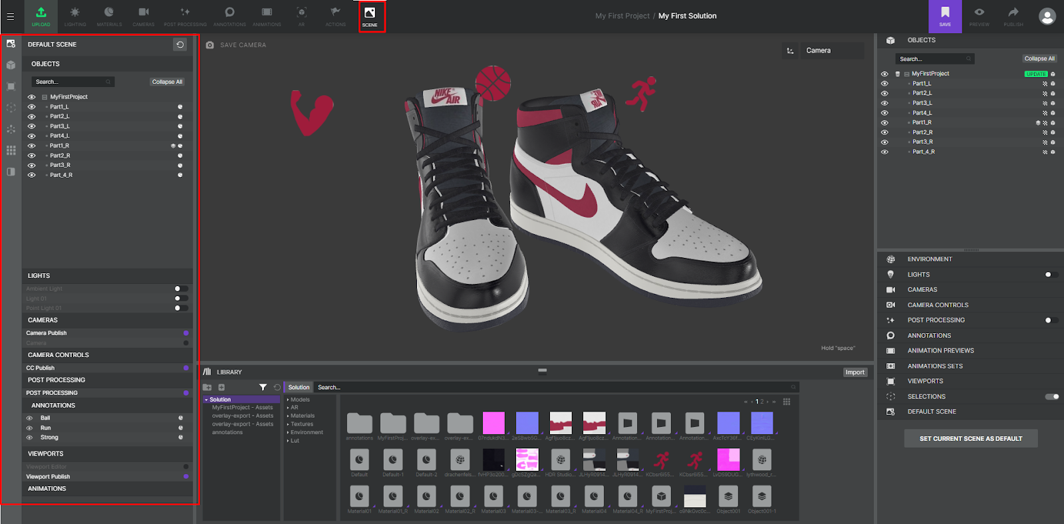Screen dimensions: 1064x524
Task: Click the left objects Search field
Action: pyautogui.click(x=73, y=82)
